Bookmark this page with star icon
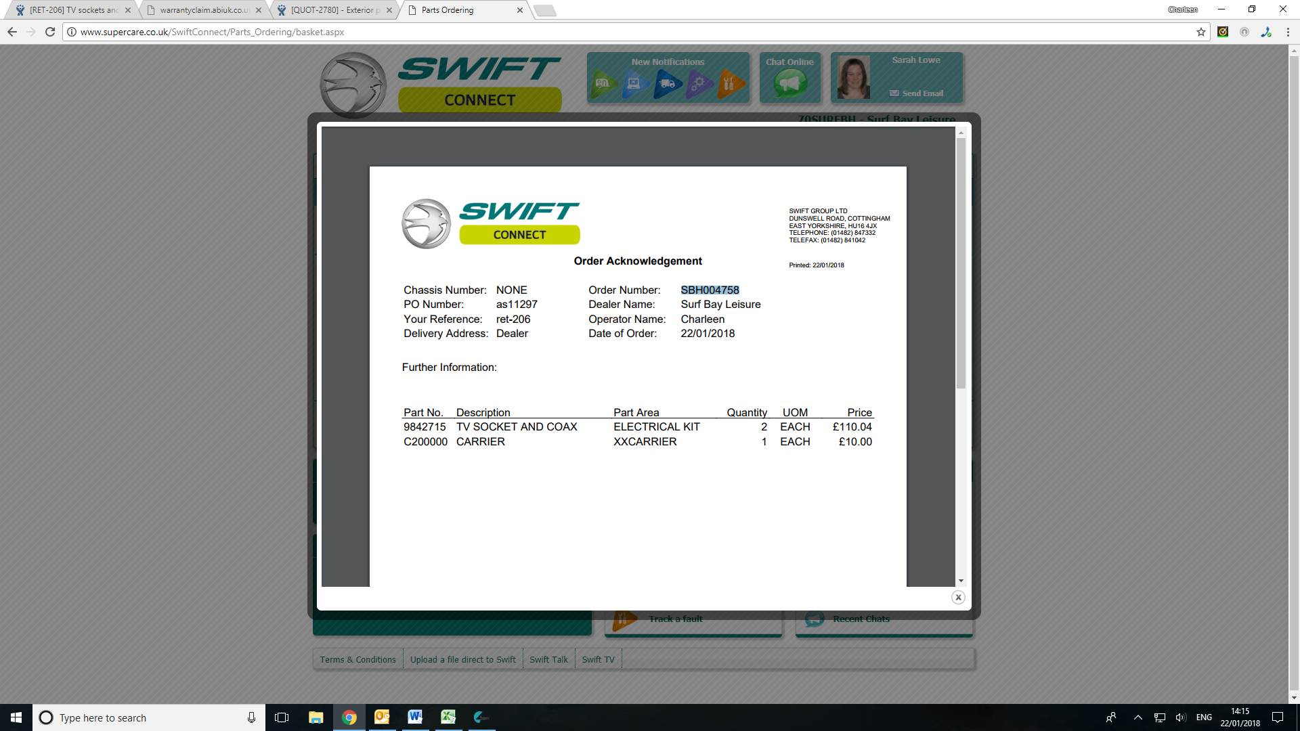Screen dimensions: 1300x731 click(x=1201, y=32)
